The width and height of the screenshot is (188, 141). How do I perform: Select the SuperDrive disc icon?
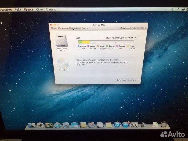pyautogui.click(x=63, y=63)
